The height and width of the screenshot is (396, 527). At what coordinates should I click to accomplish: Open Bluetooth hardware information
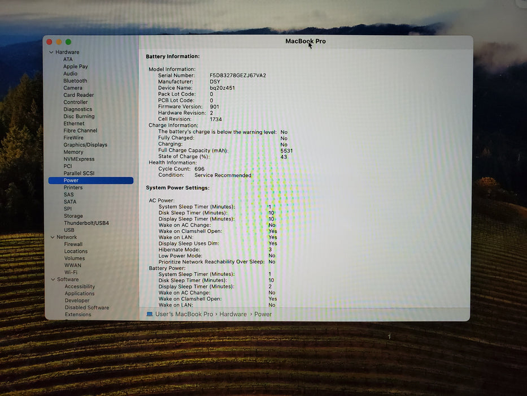[75, 81]
